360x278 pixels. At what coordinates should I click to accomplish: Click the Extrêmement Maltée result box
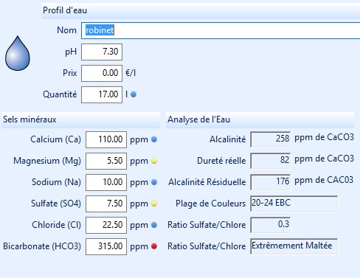pyautogui.click(x=294, y=246)
